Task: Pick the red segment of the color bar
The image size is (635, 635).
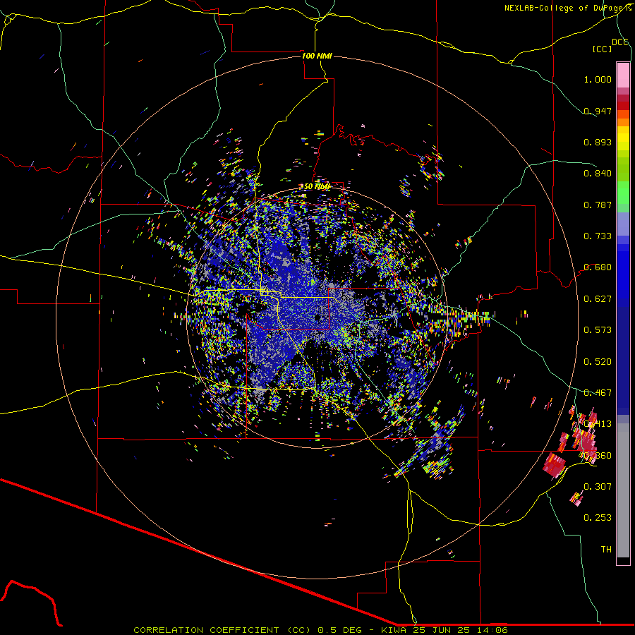Action: pos(623,105)
